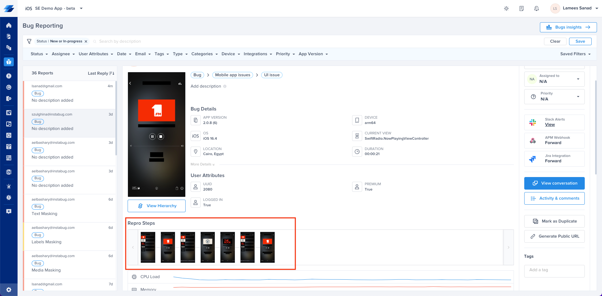
Task: Click the location pin icon in Bug Details
Action: pyautogui.click(x=195, y=151)
